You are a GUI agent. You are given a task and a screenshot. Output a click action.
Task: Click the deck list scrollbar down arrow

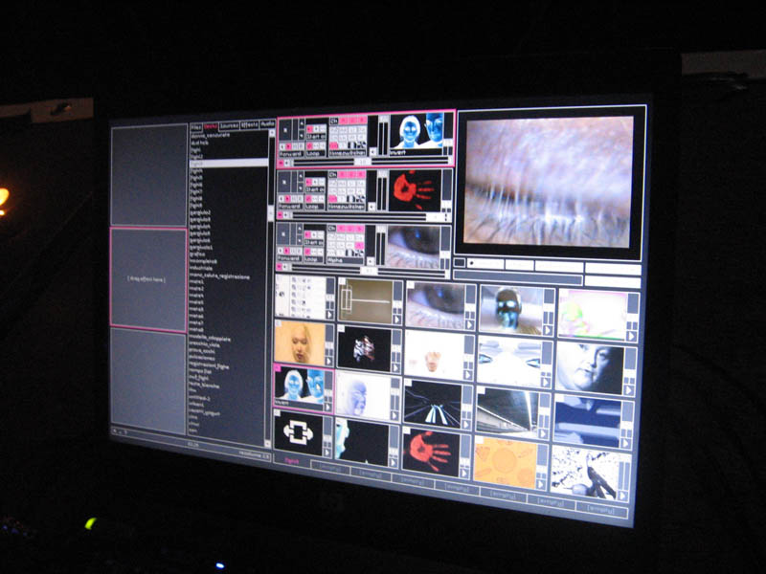click(x=268, y=443)
